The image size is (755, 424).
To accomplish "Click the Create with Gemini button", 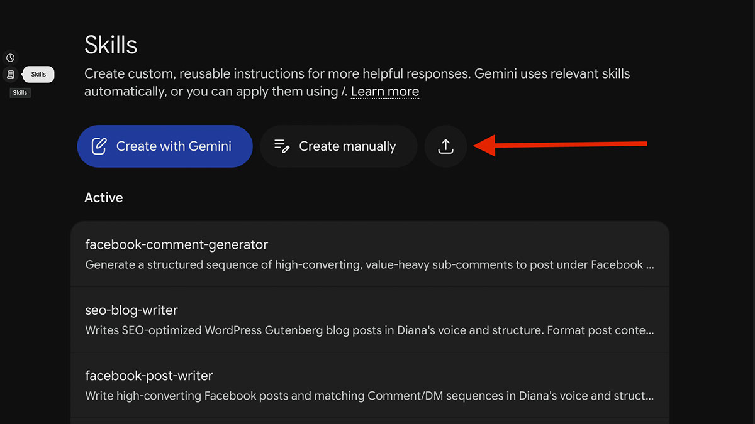I will pyautogui.click(x=165, y=146).
